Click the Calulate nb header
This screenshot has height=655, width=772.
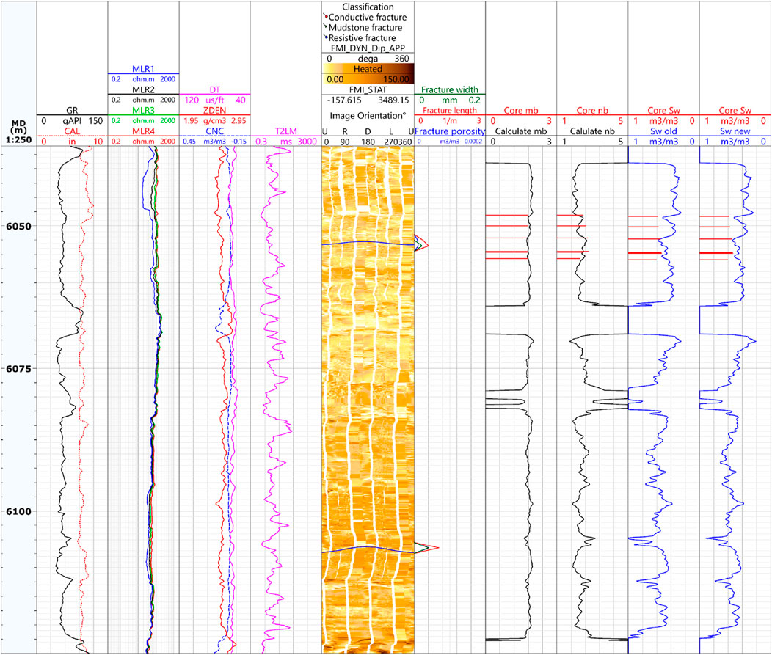(x=592, y=131)
